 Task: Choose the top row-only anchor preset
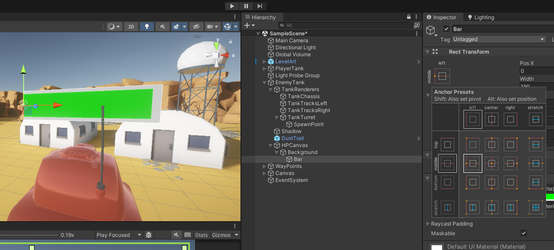tap(447, 144)
